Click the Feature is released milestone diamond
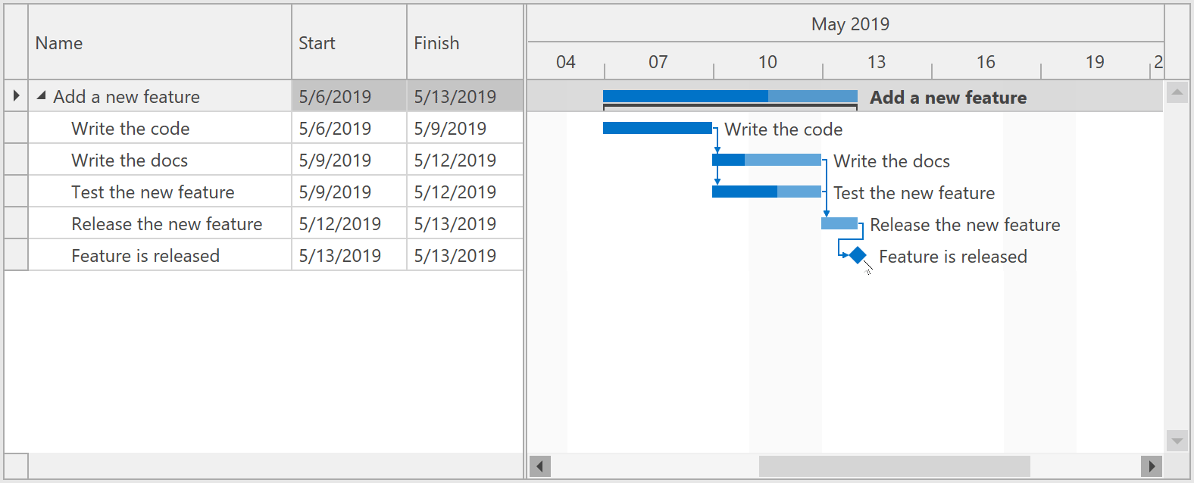 coord(858,256)
